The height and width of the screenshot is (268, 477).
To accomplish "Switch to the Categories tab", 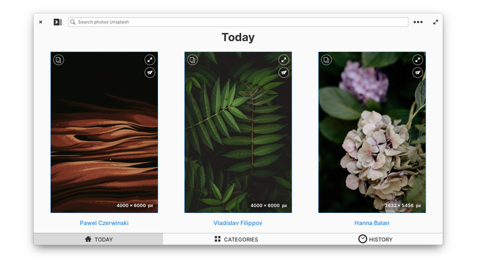I will click(238, 239).
